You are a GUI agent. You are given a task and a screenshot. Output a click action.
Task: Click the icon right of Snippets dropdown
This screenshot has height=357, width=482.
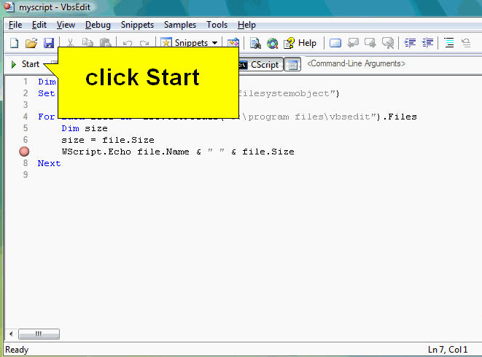click(233, 42)
